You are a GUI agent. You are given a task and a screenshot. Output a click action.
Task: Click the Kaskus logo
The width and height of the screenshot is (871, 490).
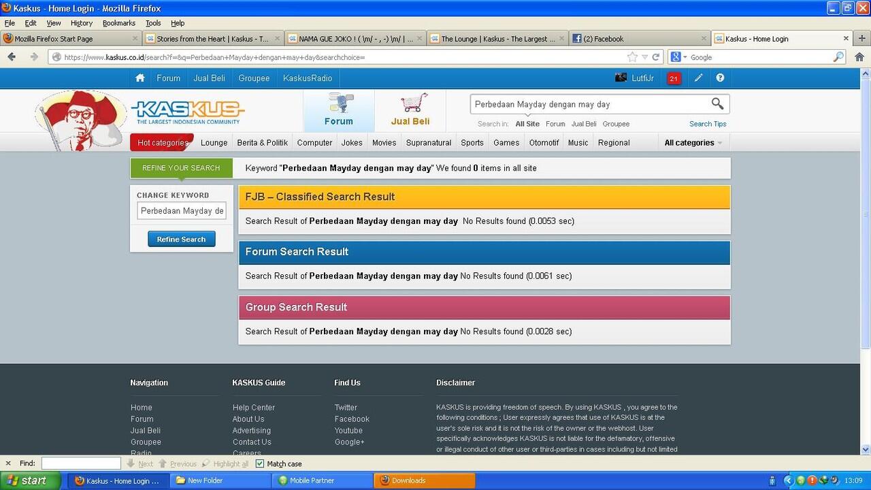[x=188, y=112]
